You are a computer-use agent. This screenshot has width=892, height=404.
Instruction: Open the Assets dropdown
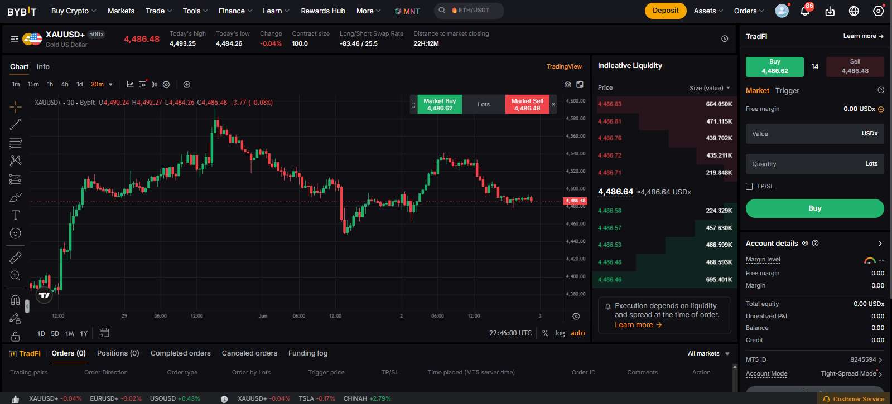(708, 11)
